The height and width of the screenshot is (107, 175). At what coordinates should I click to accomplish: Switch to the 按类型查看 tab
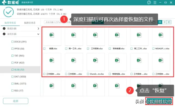coord(10,23)
